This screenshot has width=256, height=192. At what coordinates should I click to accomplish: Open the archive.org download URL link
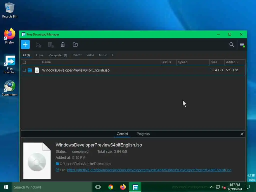point(149,170)
